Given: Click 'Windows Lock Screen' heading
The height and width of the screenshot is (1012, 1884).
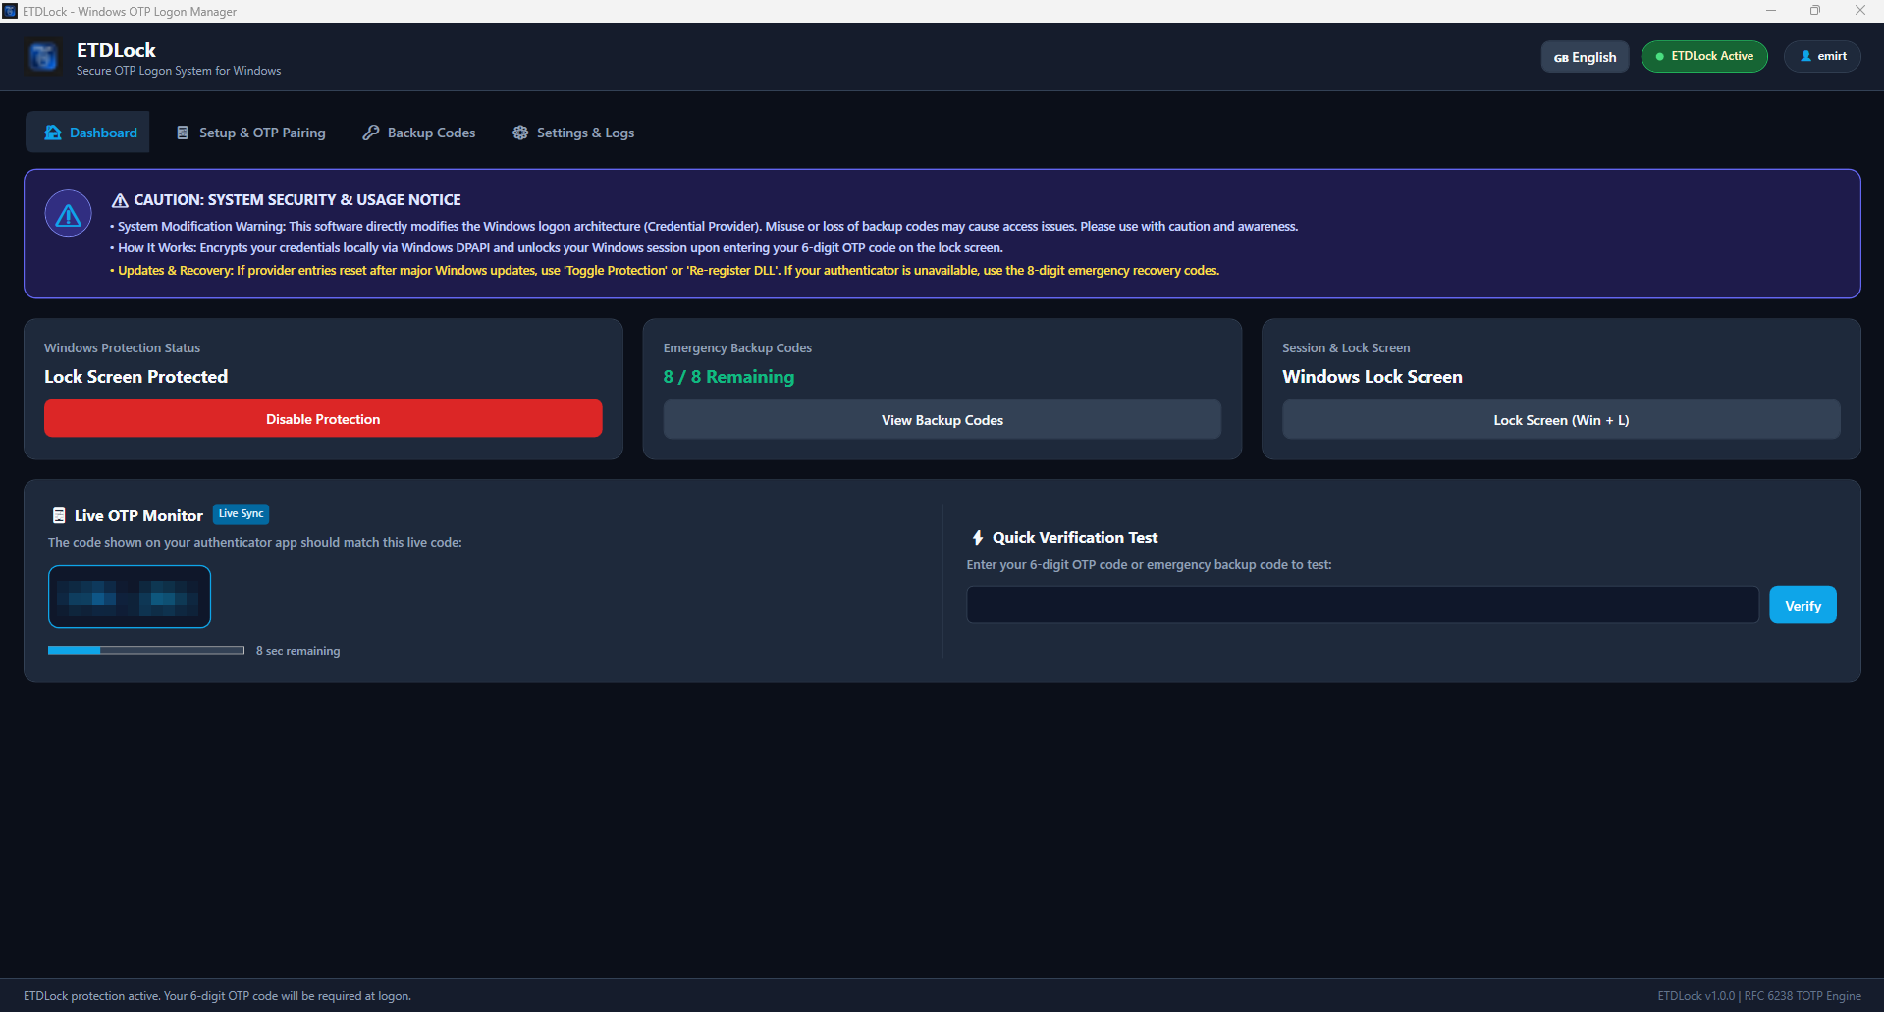Looking at the screenshot, I should click(x=1373, y=377).
